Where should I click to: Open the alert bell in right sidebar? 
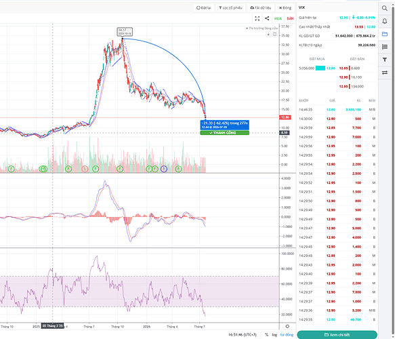point(384,21)
